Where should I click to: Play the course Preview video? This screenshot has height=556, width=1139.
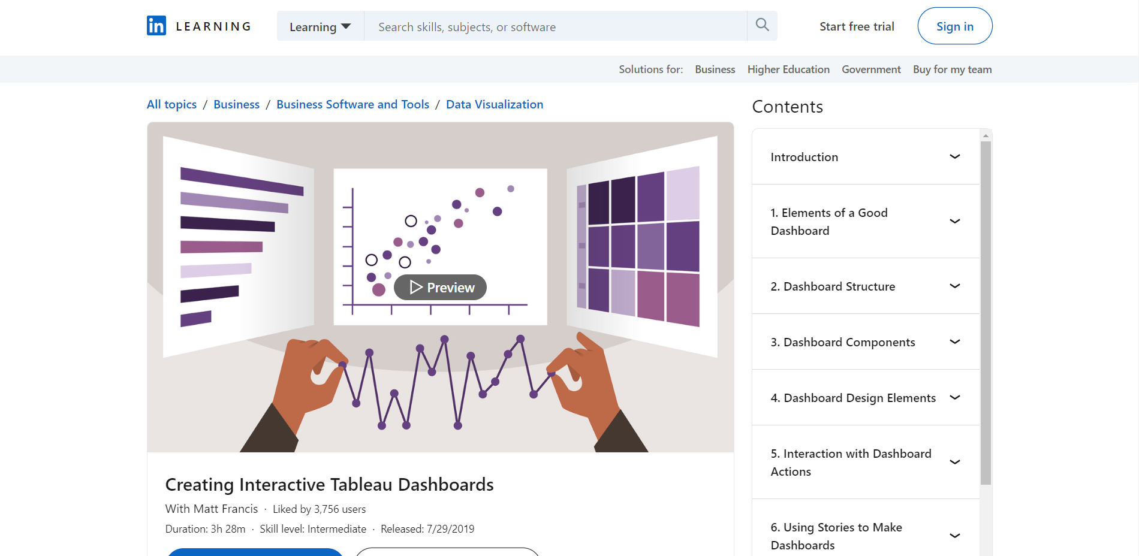click(441, 288)
